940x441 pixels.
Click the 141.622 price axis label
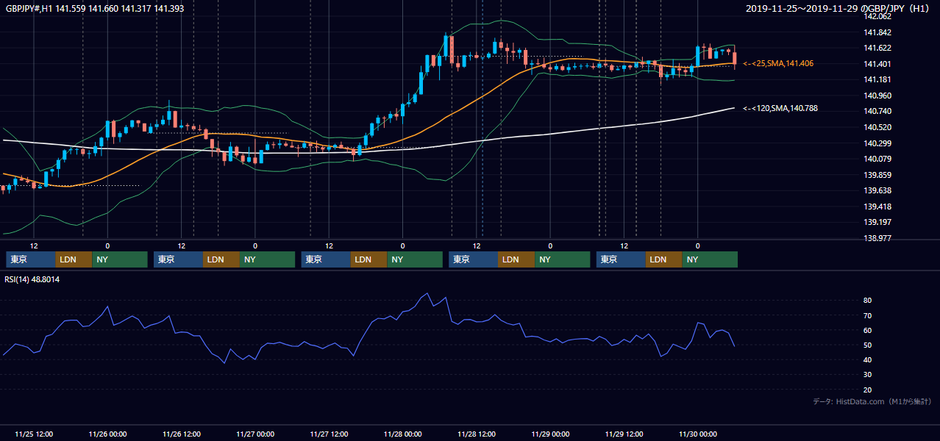(877, 49)
